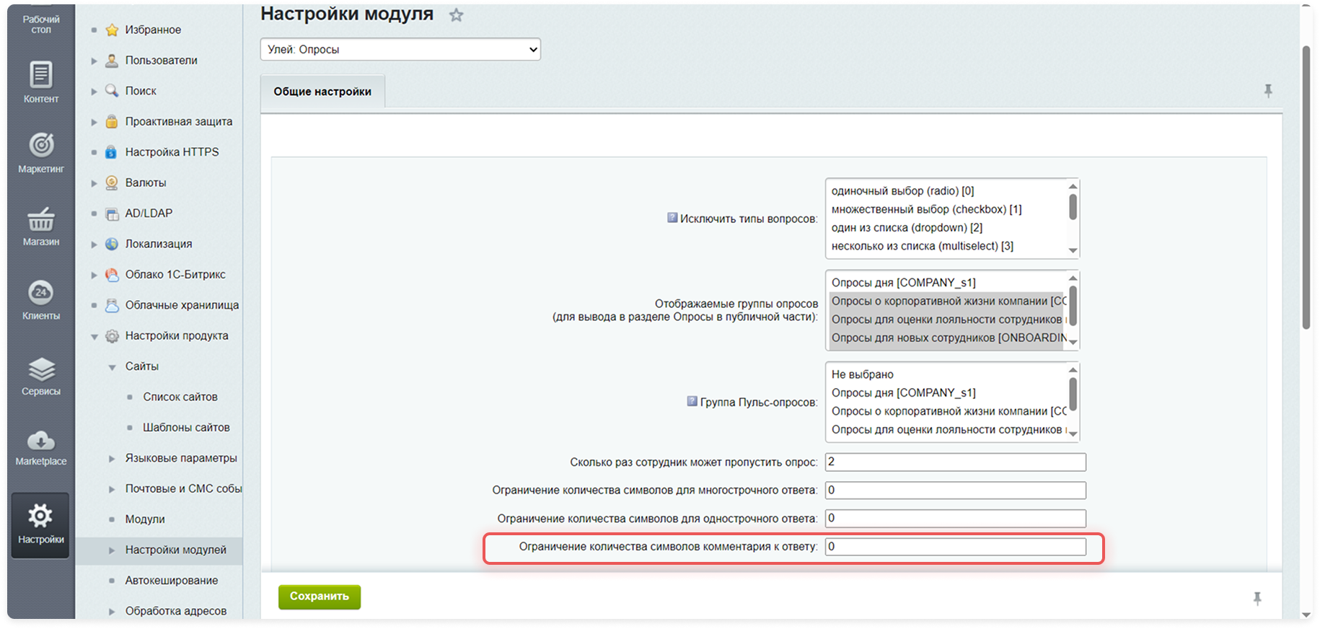The height and width of the screenshot is (629, 1320).
Task: Expand the Языковые параметры node
Action: (x=112, y=459)
